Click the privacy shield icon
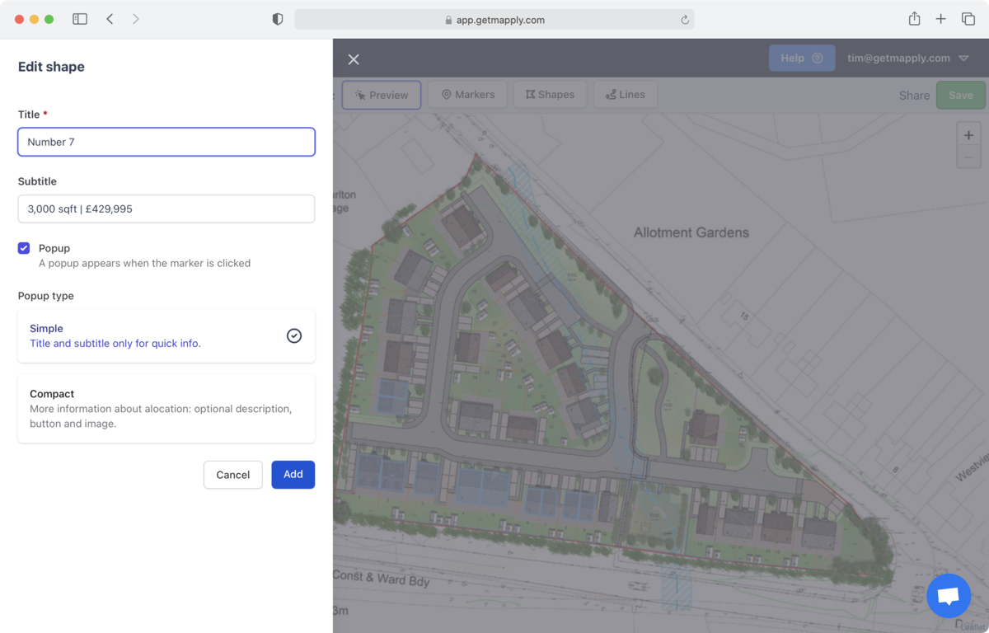 278,18
